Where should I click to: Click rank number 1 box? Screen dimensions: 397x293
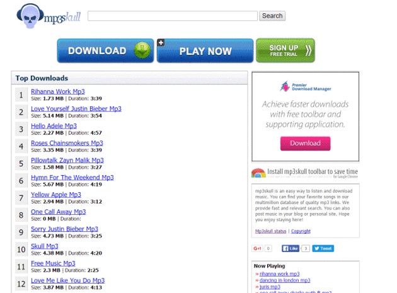[x=21, y=95]
